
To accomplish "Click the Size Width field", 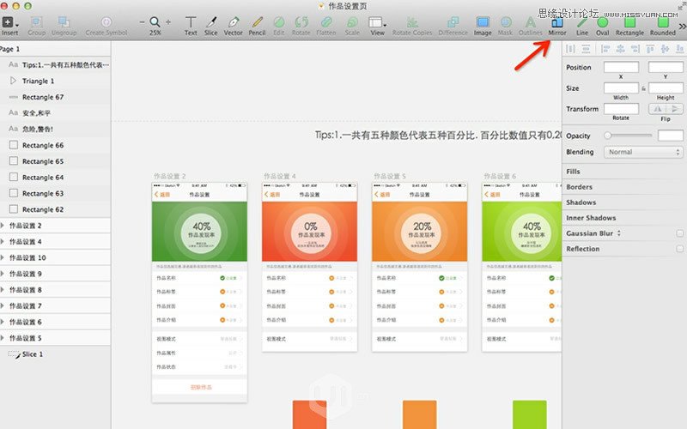I will [621, 88].
